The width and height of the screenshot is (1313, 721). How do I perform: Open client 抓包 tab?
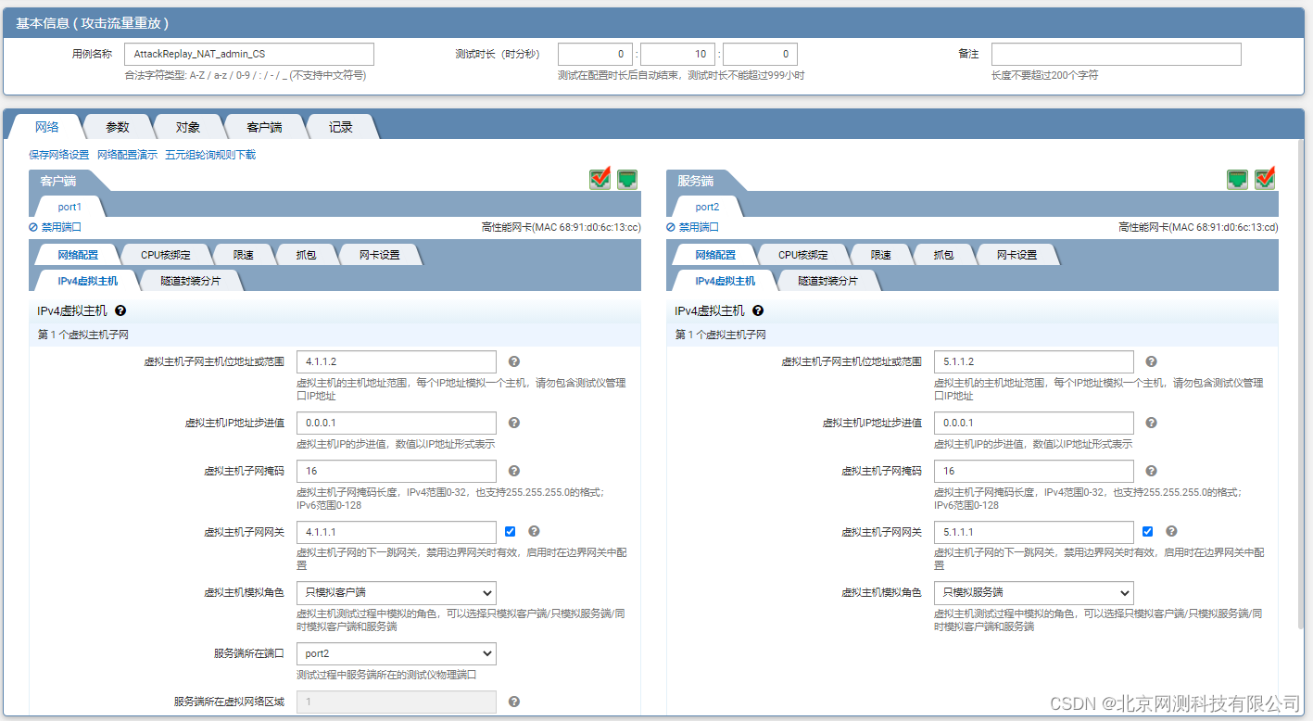coord(306,255)
